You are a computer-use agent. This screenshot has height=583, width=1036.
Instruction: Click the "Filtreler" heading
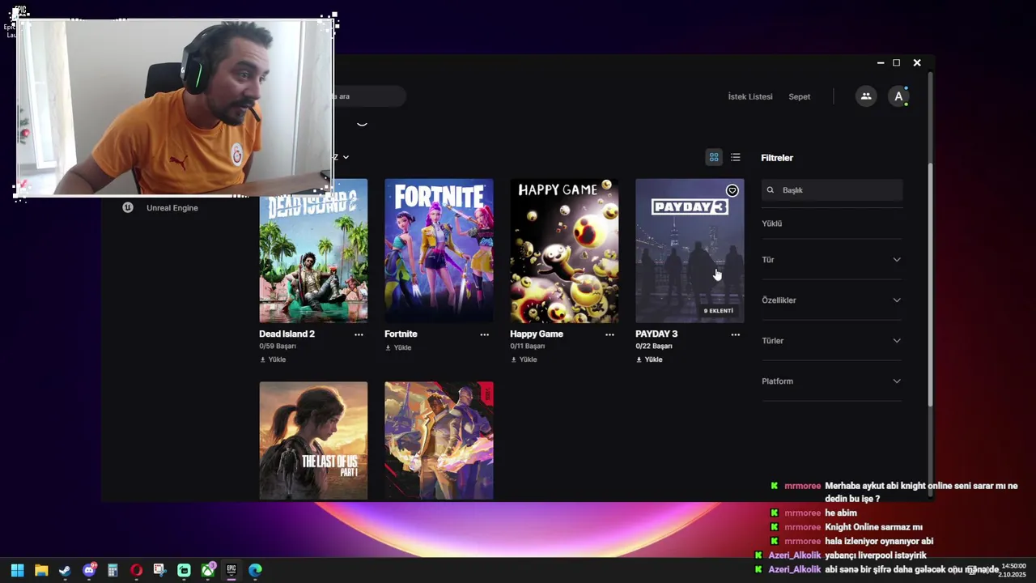(777, 158)
